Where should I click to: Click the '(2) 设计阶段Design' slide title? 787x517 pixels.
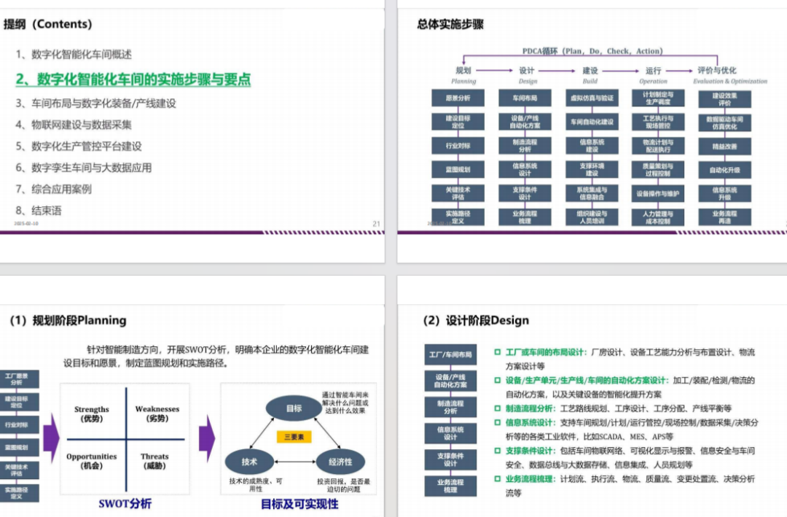475,320
